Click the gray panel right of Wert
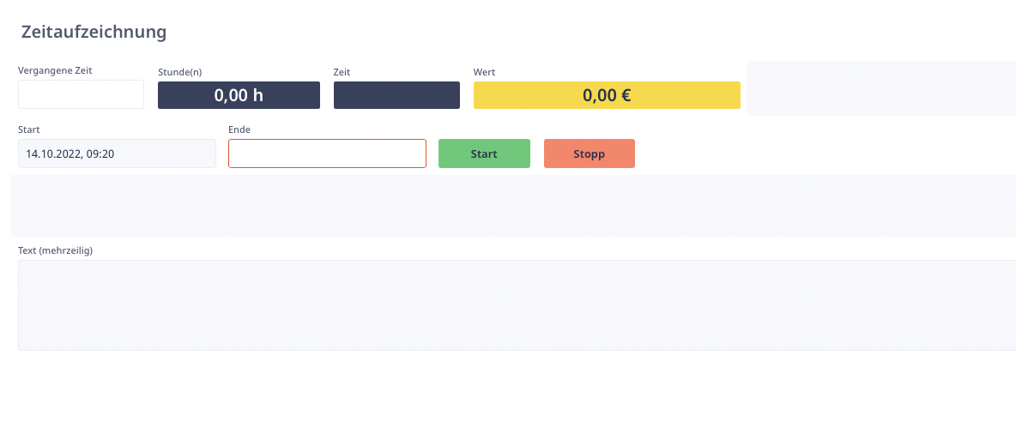The image size is (1016, 433). [880, 87]
